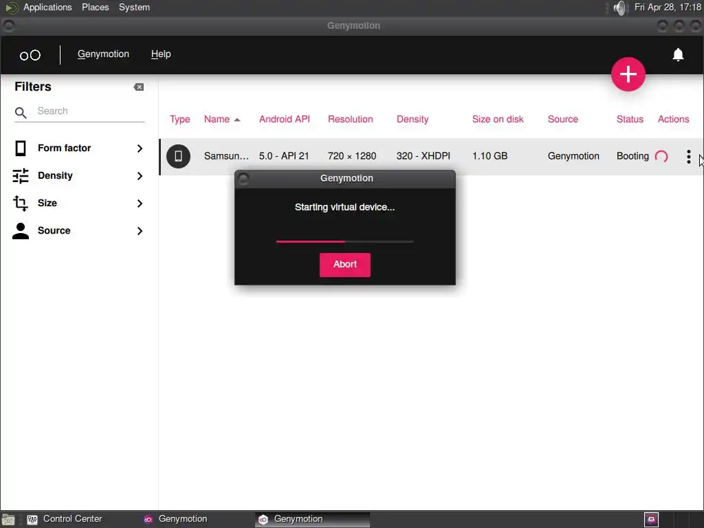The width and height of the screenshot is (704, 528).
Task: Click the 5.0 - API 21 cell
Action: click(x=284, y=156)
